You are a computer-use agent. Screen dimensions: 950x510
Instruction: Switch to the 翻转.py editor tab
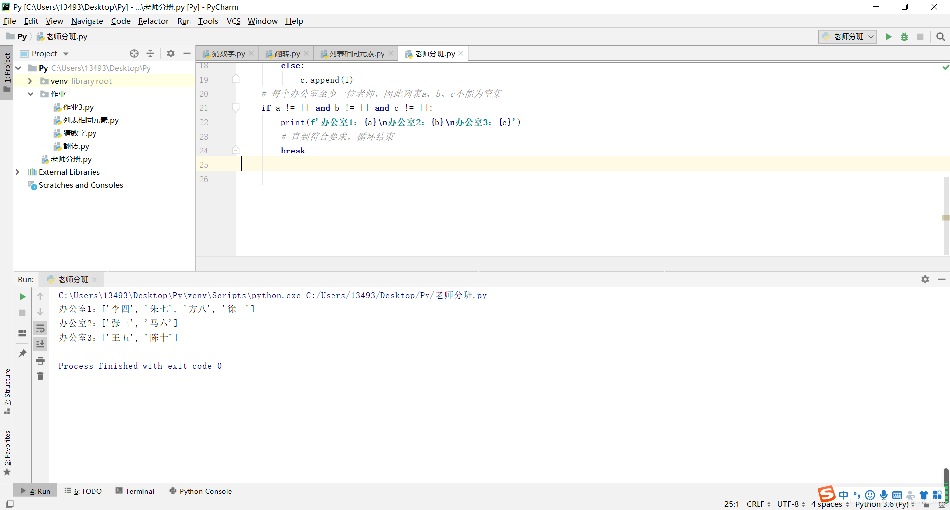(287, 54)
